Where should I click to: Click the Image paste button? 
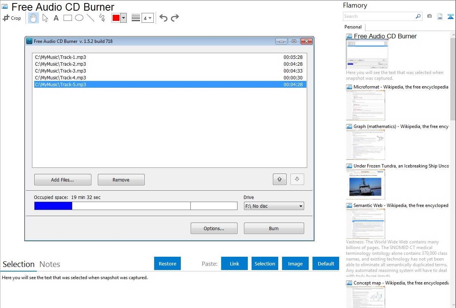point(295,264)
